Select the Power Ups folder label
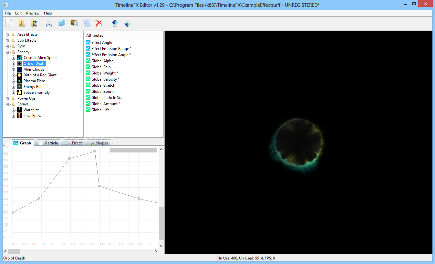Screen dimensions: 435x264 point(26,98)
